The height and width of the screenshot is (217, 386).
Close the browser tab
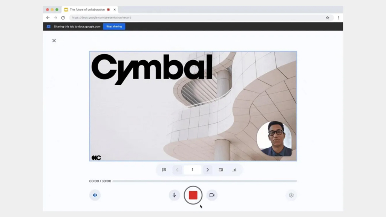click(115, 9)
